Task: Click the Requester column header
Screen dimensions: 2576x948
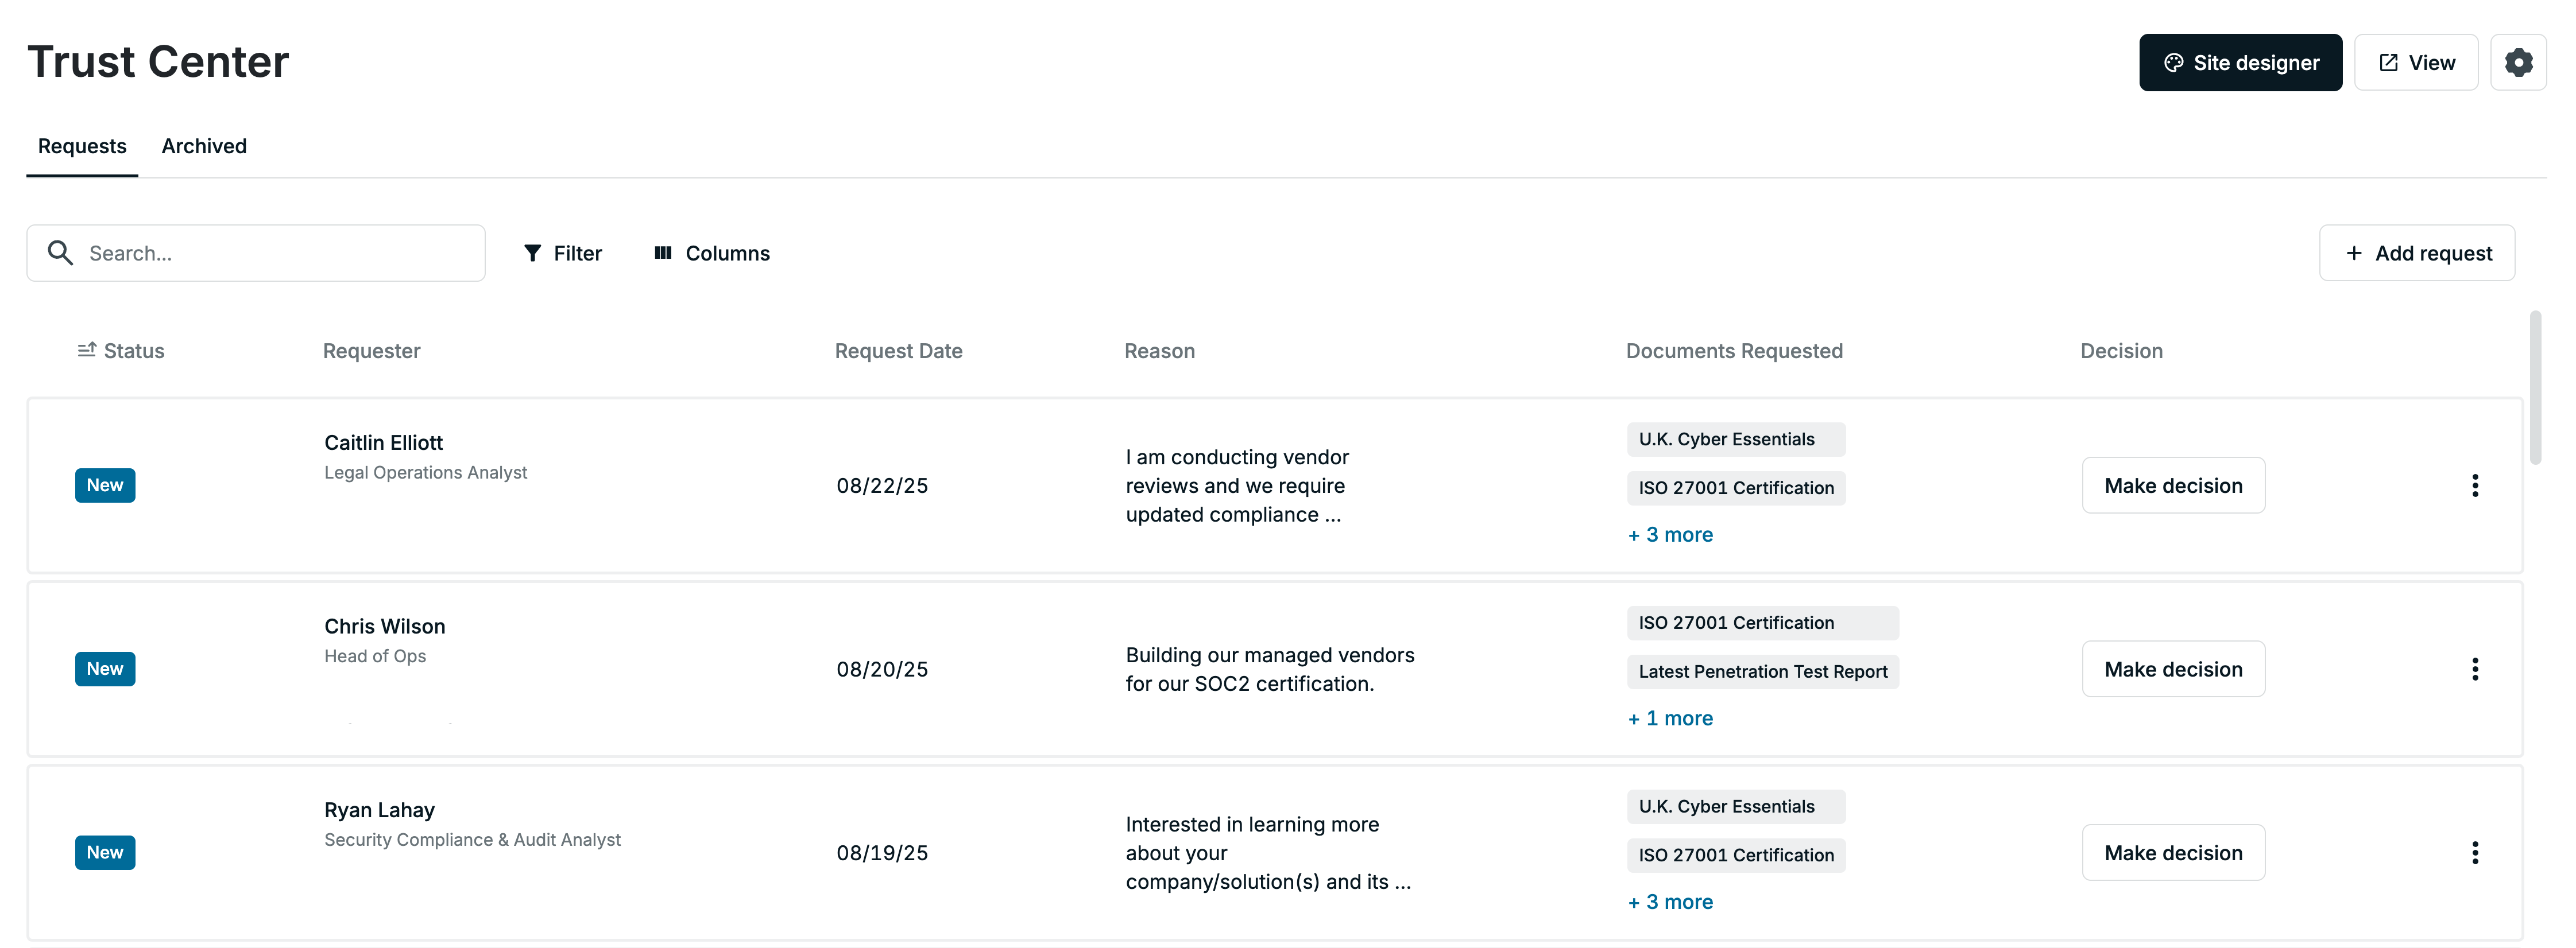Action: (372, 351)
